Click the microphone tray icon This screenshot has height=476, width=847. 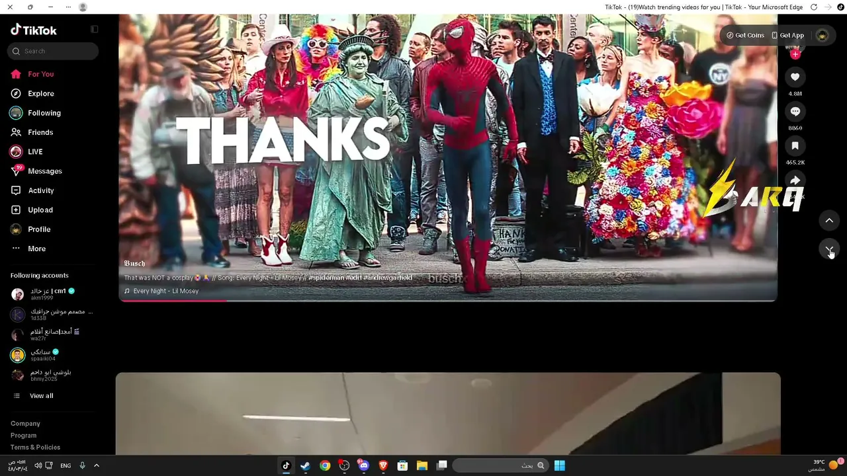[82, 465]
